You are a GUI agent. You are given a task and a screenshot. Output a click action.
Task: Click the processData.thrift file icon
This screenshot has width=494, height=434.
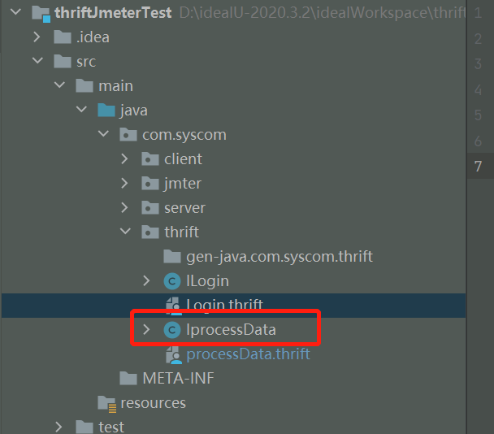tap(173, 354)
